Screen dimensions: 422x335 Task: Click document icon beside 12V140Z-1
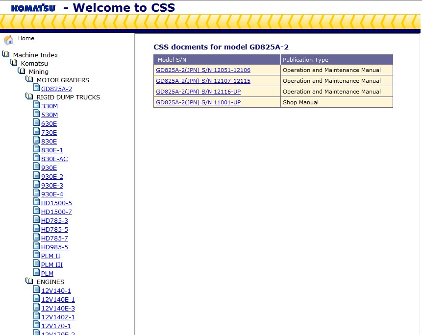click(37, 316)
